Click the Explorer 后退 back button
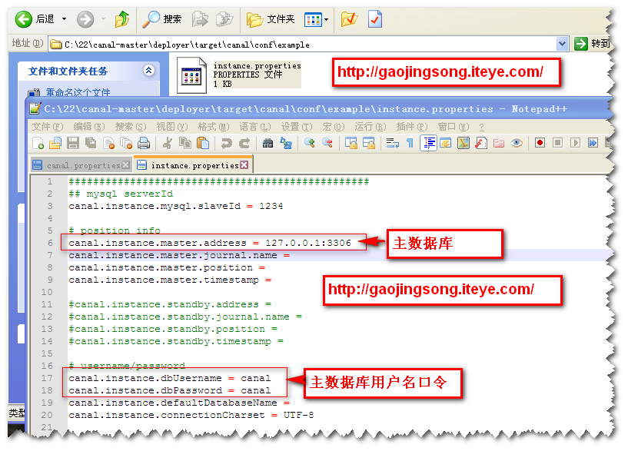The image size is (628, 451). [x=35, y=19]
